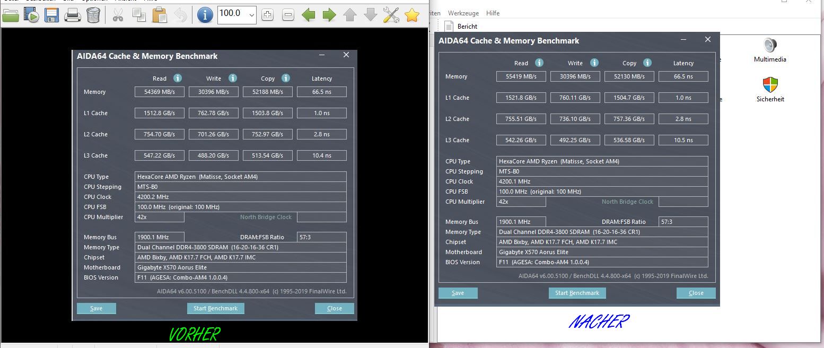The height and width of the screenshot is (348, 824).
Task: Delete file using the trash can icon
Action: coord(93,15)
